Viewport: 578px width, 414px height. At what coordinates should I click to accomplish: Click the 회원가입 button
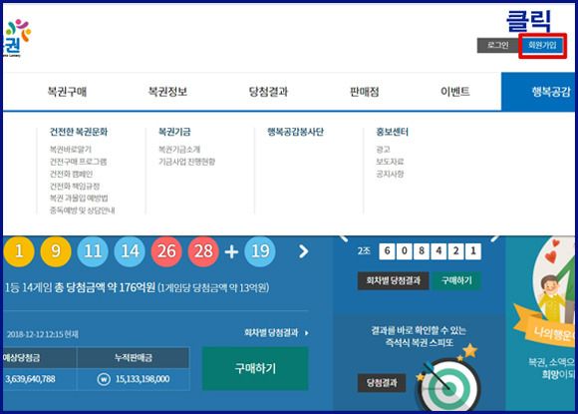(542, 45)
